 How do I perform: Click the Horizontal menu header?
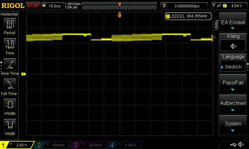tap(9, 14)
